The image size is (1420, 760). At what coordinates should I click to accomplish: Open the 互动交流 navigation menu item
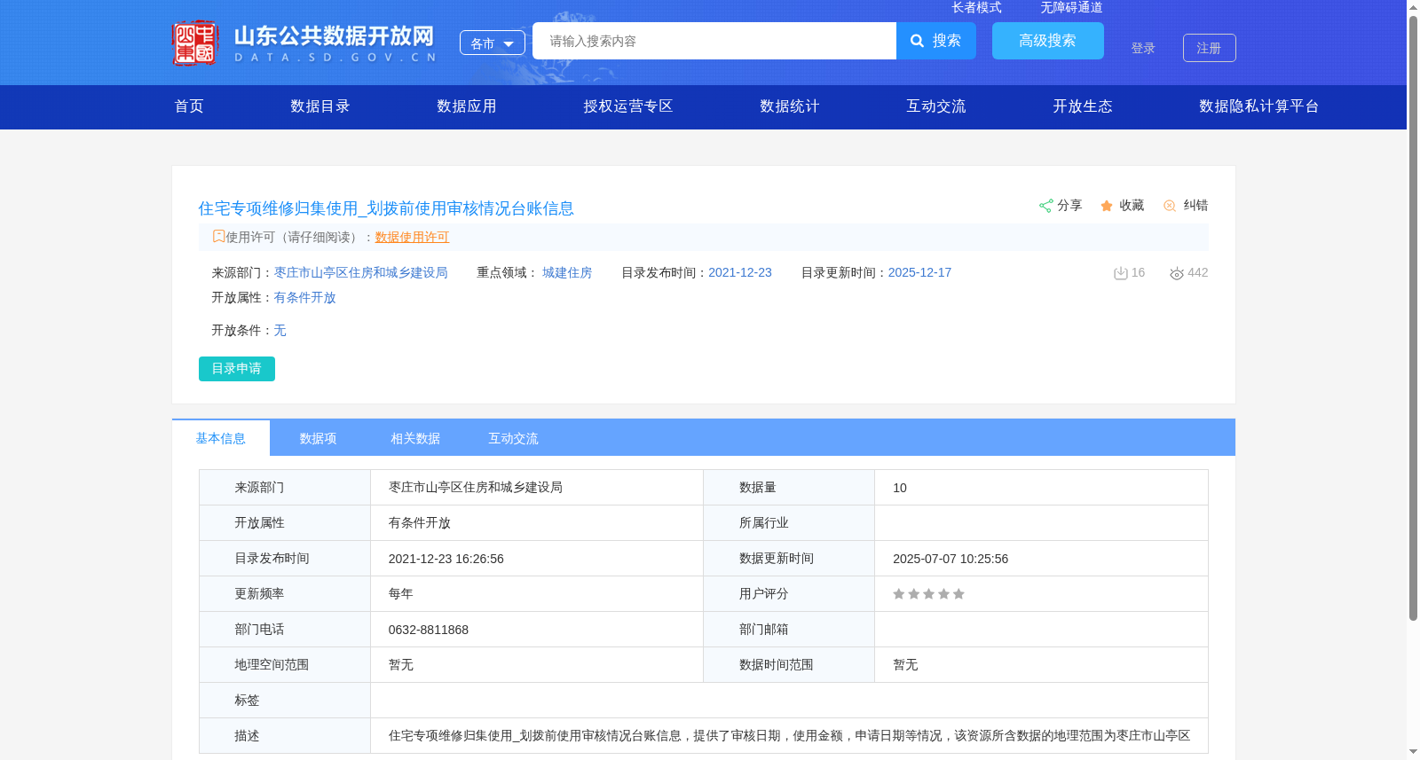[936, 106]
